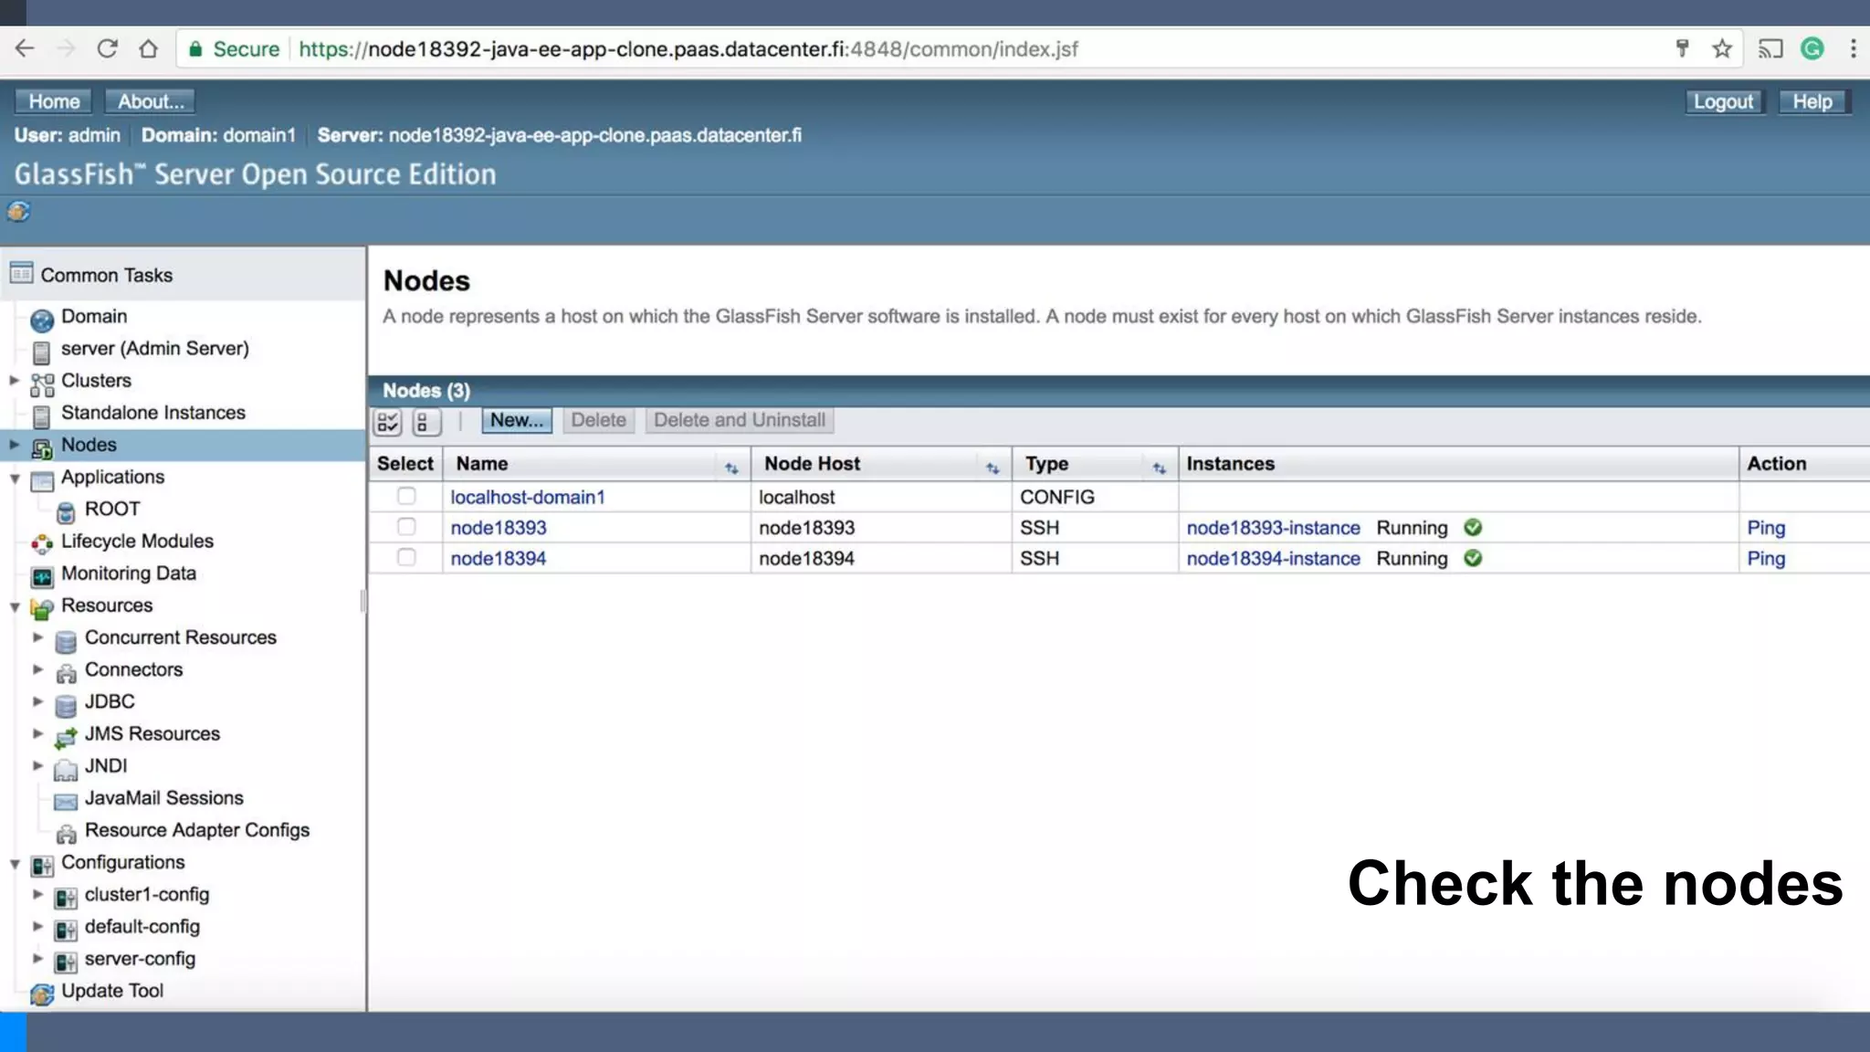The width and height of the screenshot is (1870, 1052).
Task: Check the node18394 row checkbox
Action: click(406, 557)
